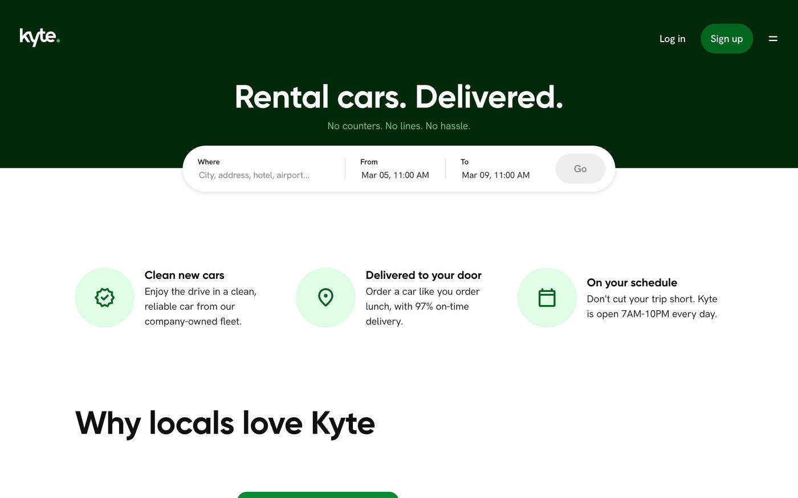Click the badge icon next to Clean new cars
The image size is (798, 498).
click(x=105, y=297)
